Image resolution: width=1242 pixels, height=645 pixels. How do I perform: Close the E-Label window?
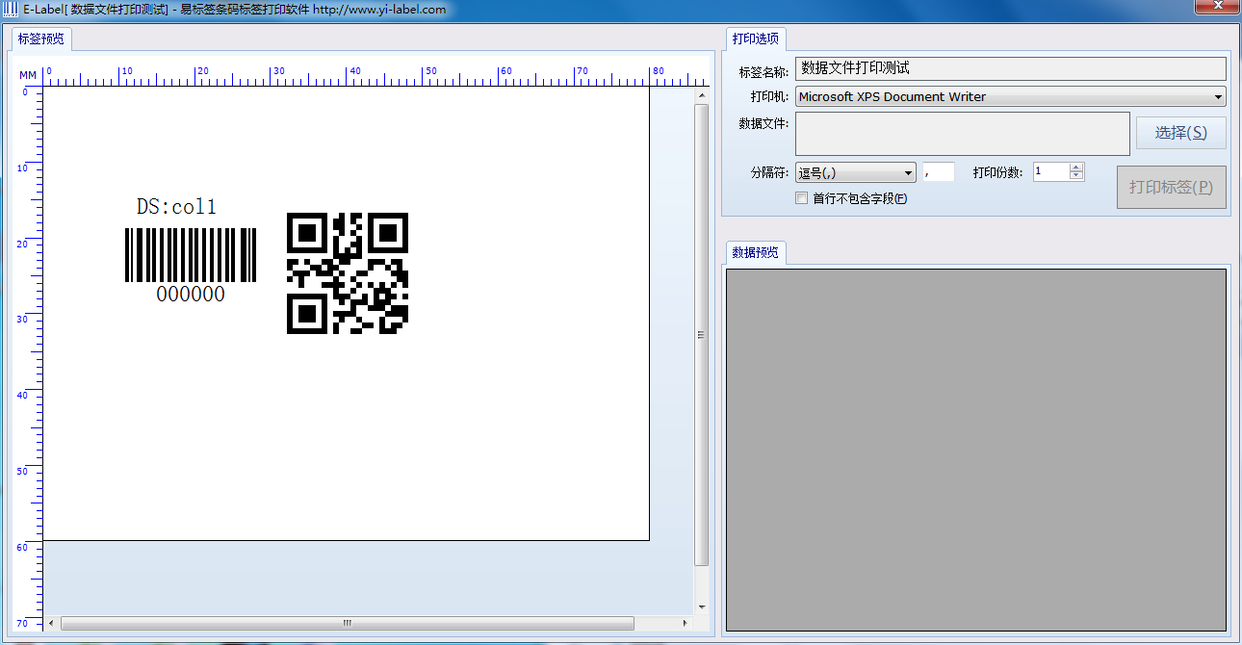[x=1215, y=8]
